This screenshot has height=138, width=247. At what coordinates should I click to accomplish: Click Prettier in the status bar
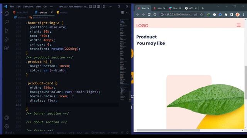tap(113, 133)
